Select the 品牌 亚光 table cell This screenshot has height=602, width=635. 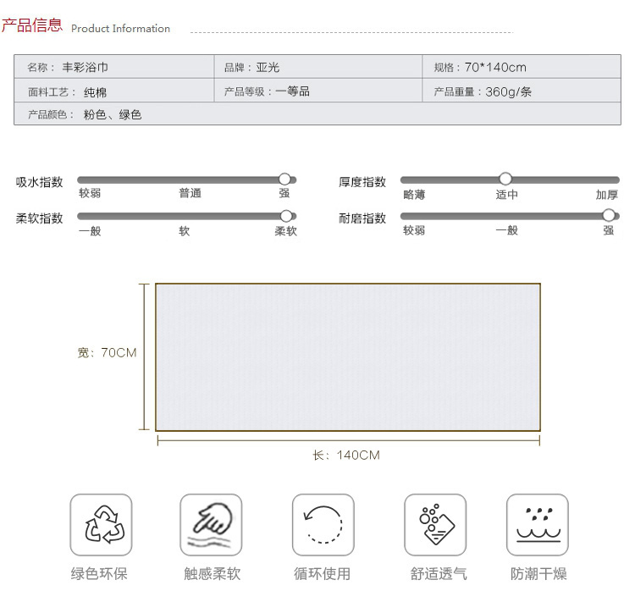tap(317, 68)
